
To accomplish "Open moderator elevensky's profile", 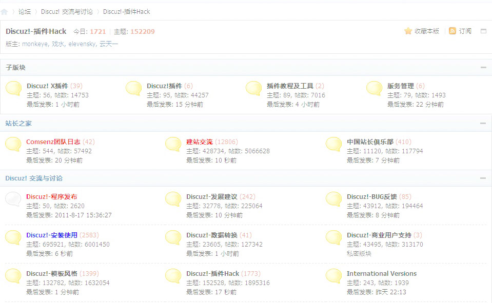I will click(82, 44).
